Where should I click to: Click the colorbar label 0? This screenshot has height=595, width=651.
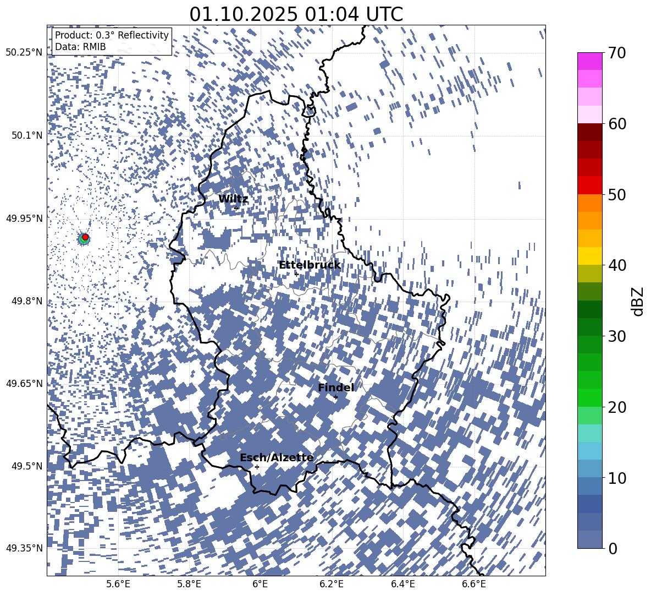[x=613, y=548]
